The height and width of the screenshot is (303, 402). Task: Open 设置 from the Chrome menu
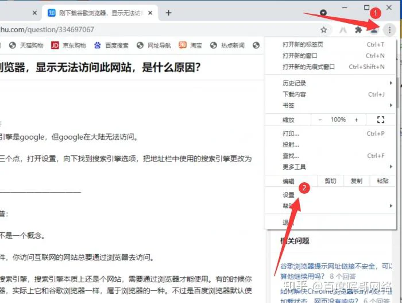(x=288, y=195)
